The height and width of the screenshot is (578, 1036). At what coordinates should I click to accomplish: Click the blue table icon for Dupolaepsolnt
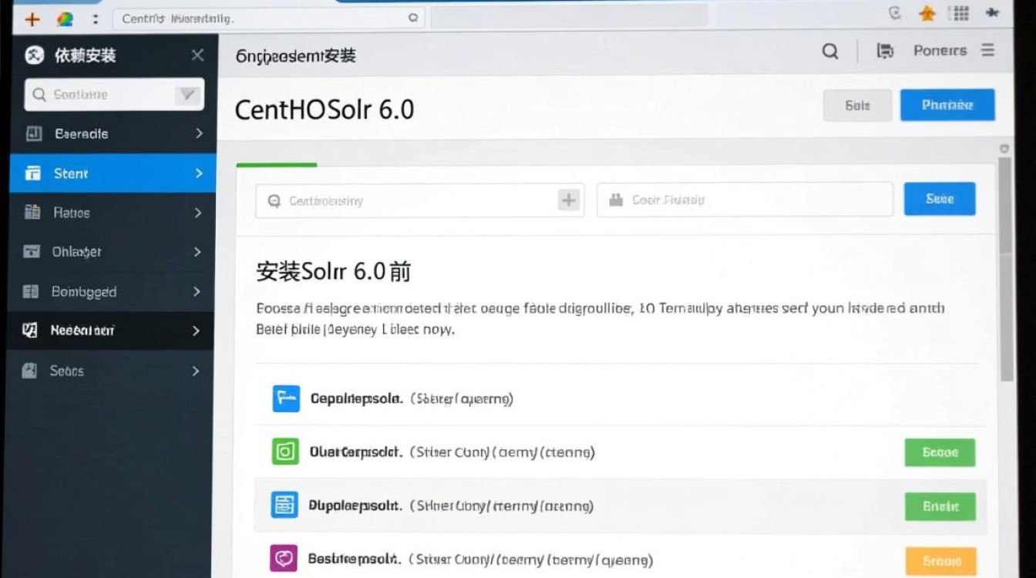point(285,505)
